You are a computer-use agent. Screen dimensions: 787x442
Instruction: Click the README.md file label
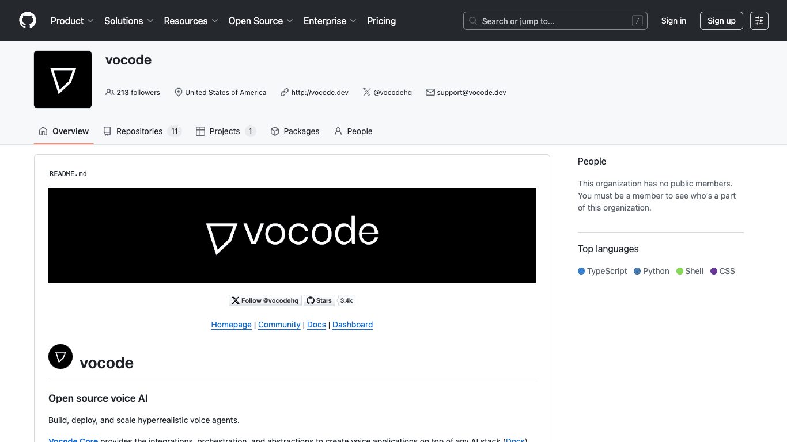(68, 174)
